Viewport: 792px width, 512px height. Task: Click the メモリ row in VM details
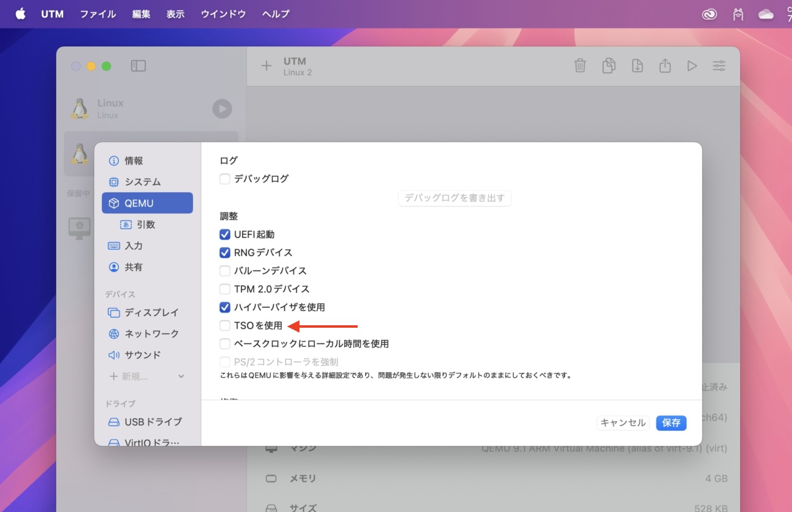point(496,479)
